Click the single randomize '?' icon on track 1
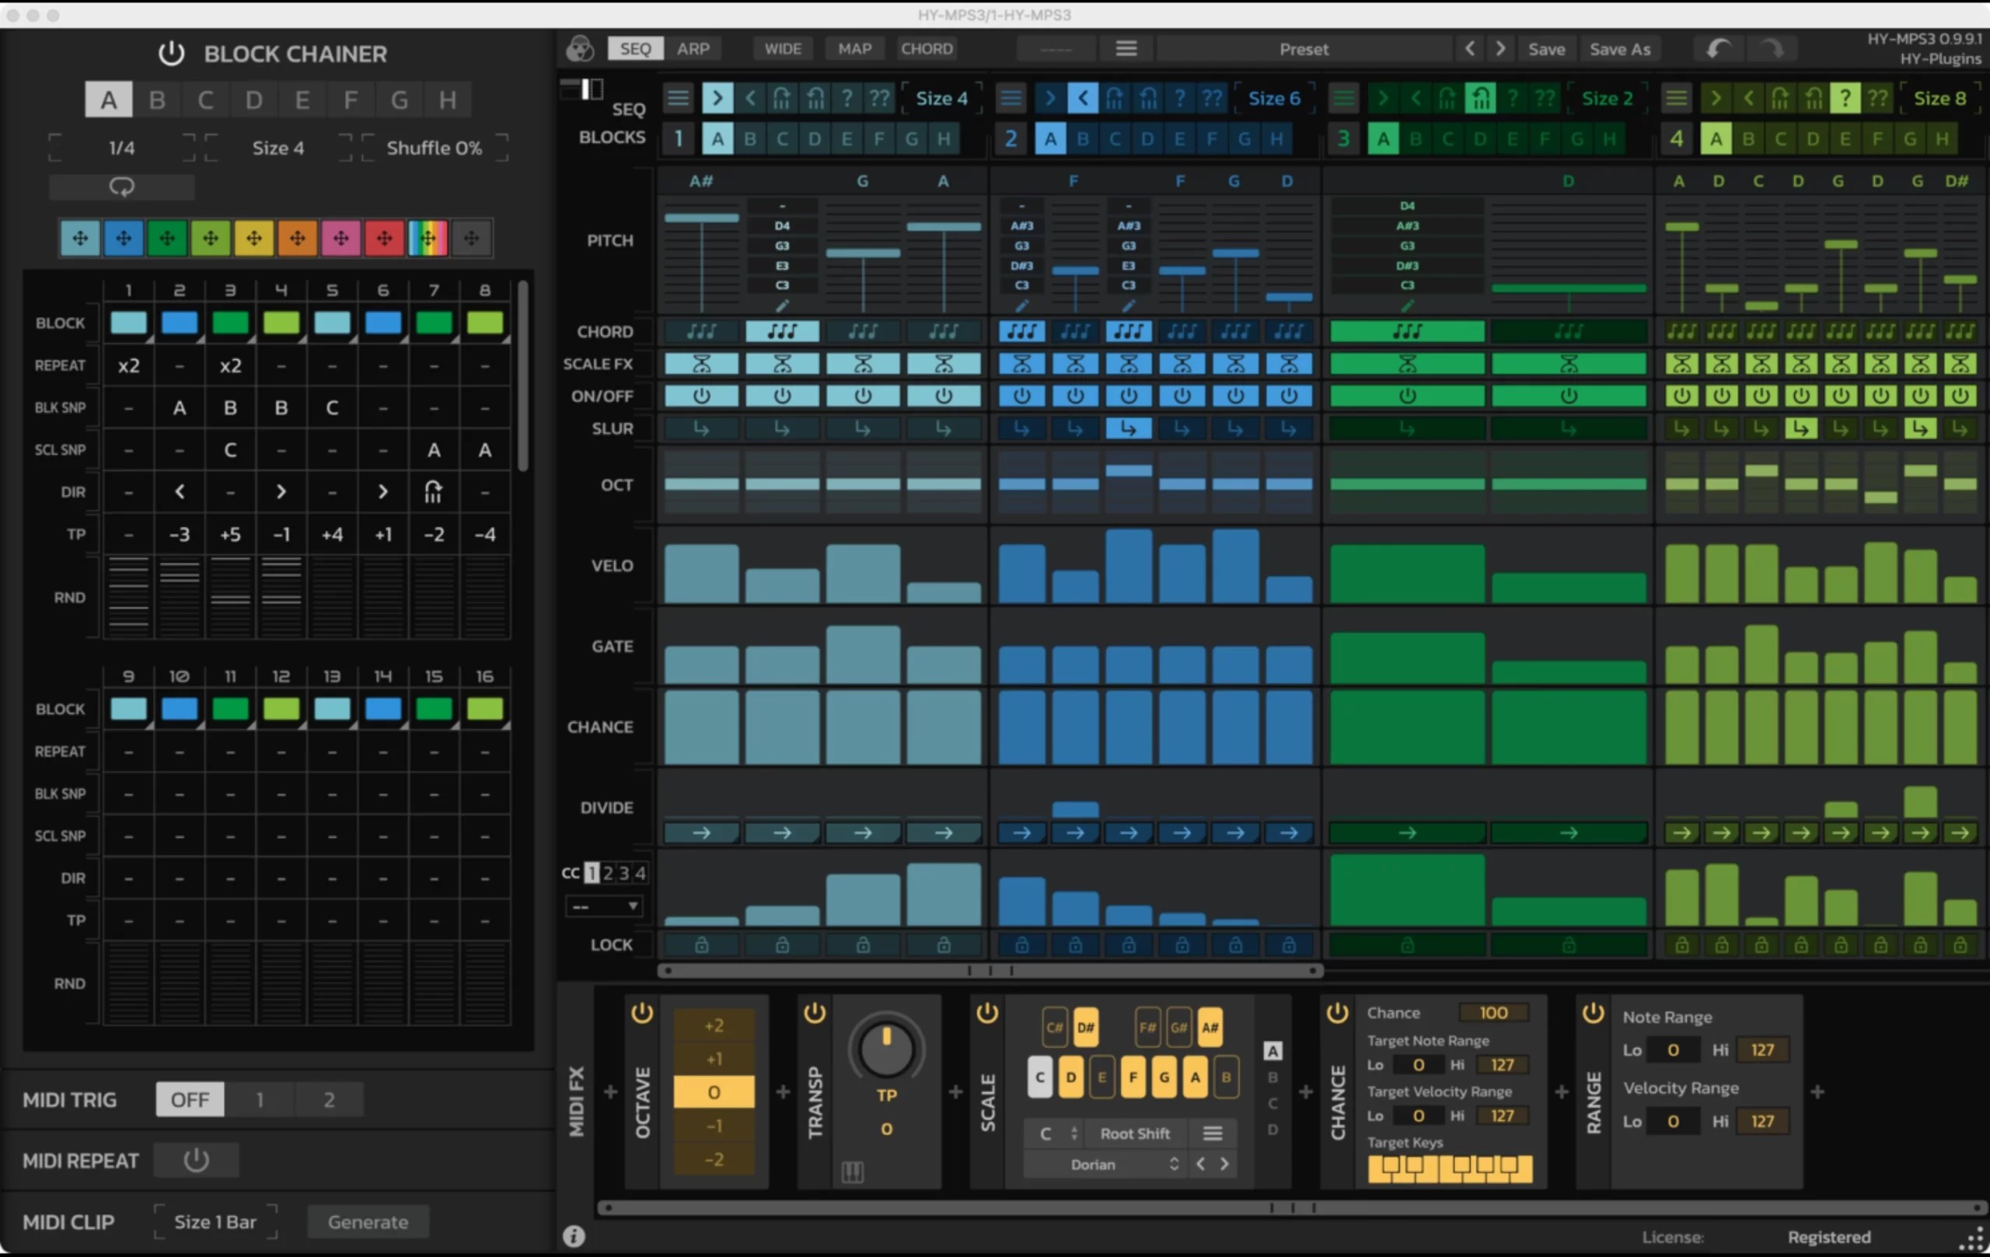Screen dimensions: 1990x1257 847,96
